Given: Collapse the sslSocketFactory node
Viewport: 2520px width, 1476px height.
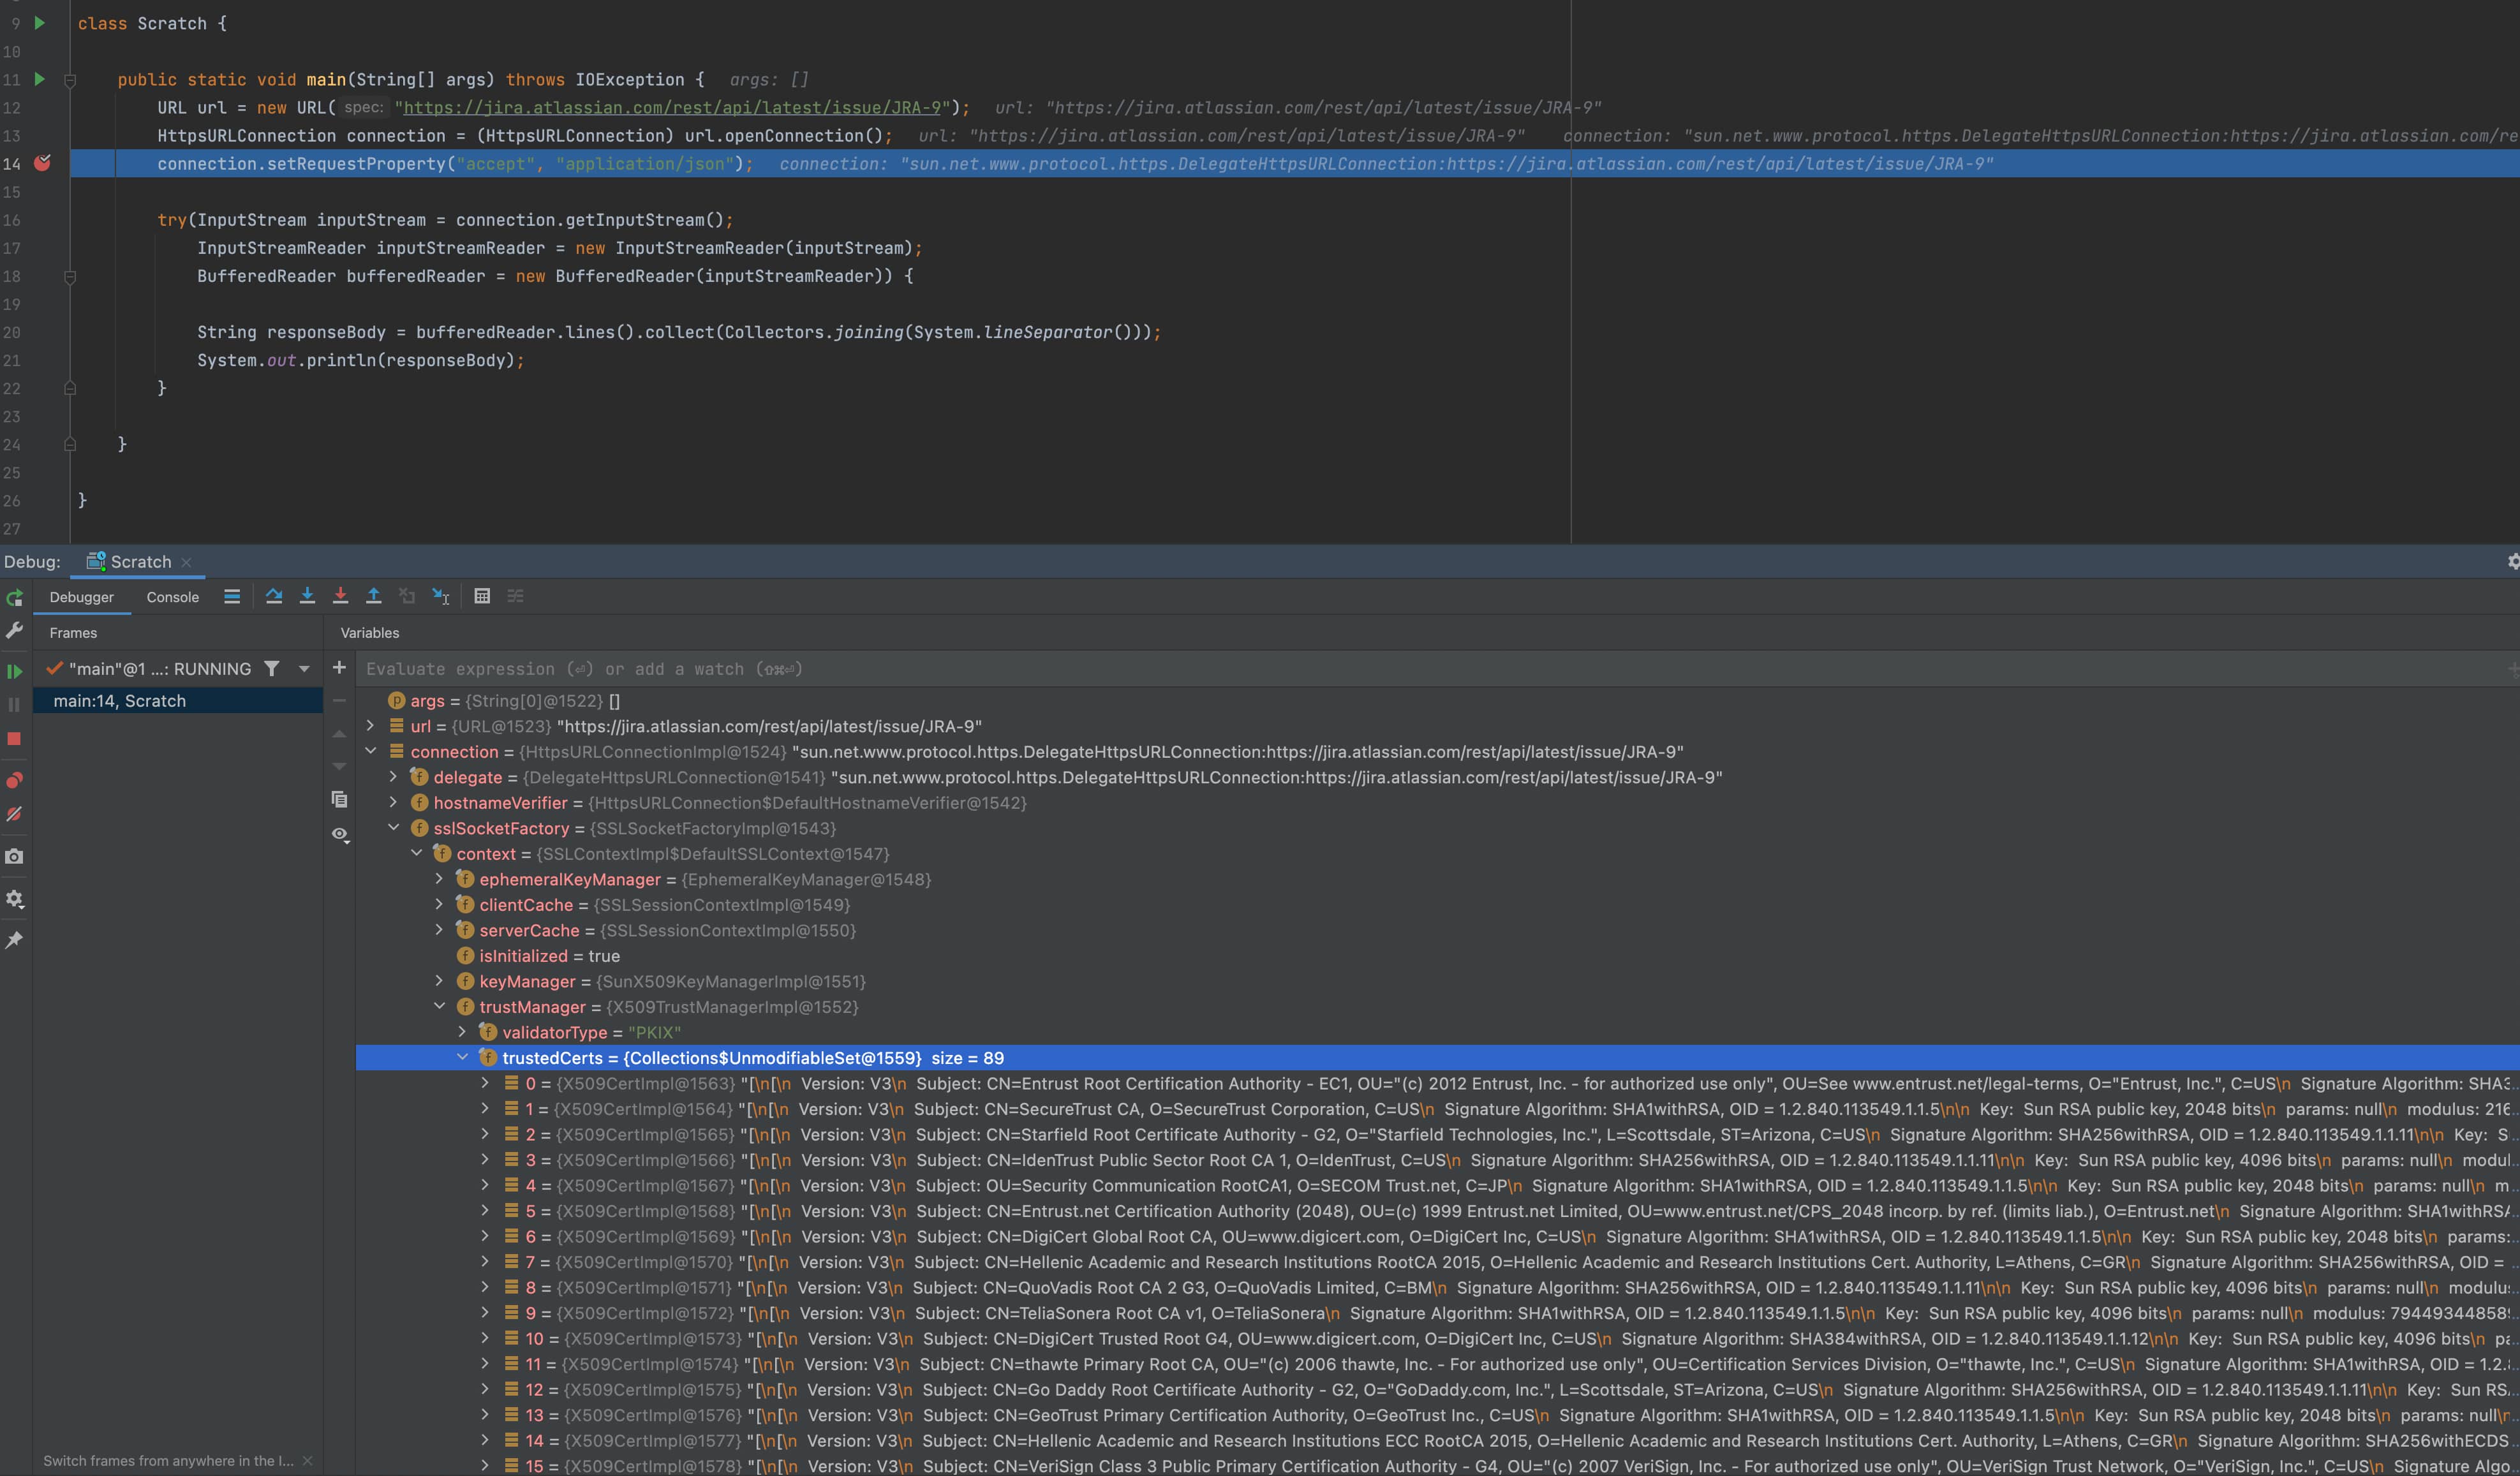Looking at the screenshot, I should click(393, 828).
